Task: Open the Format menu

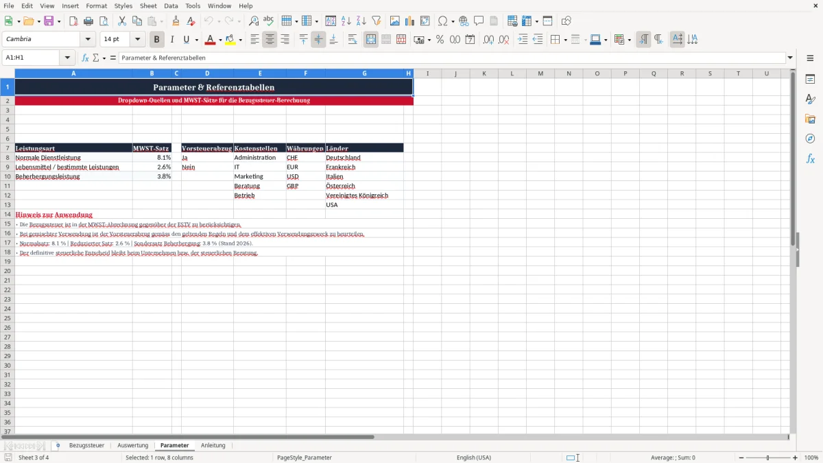Action: tap(97, 5)
